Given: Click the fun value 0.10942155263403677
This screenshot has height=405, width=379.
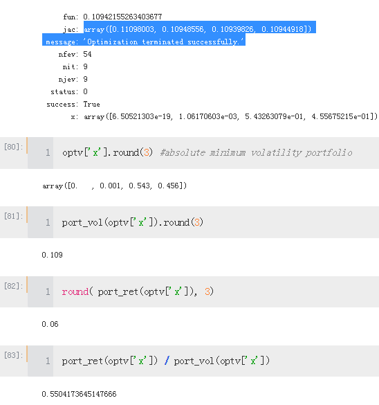Looking at the screenshot, I should click(x=122, y=17).
